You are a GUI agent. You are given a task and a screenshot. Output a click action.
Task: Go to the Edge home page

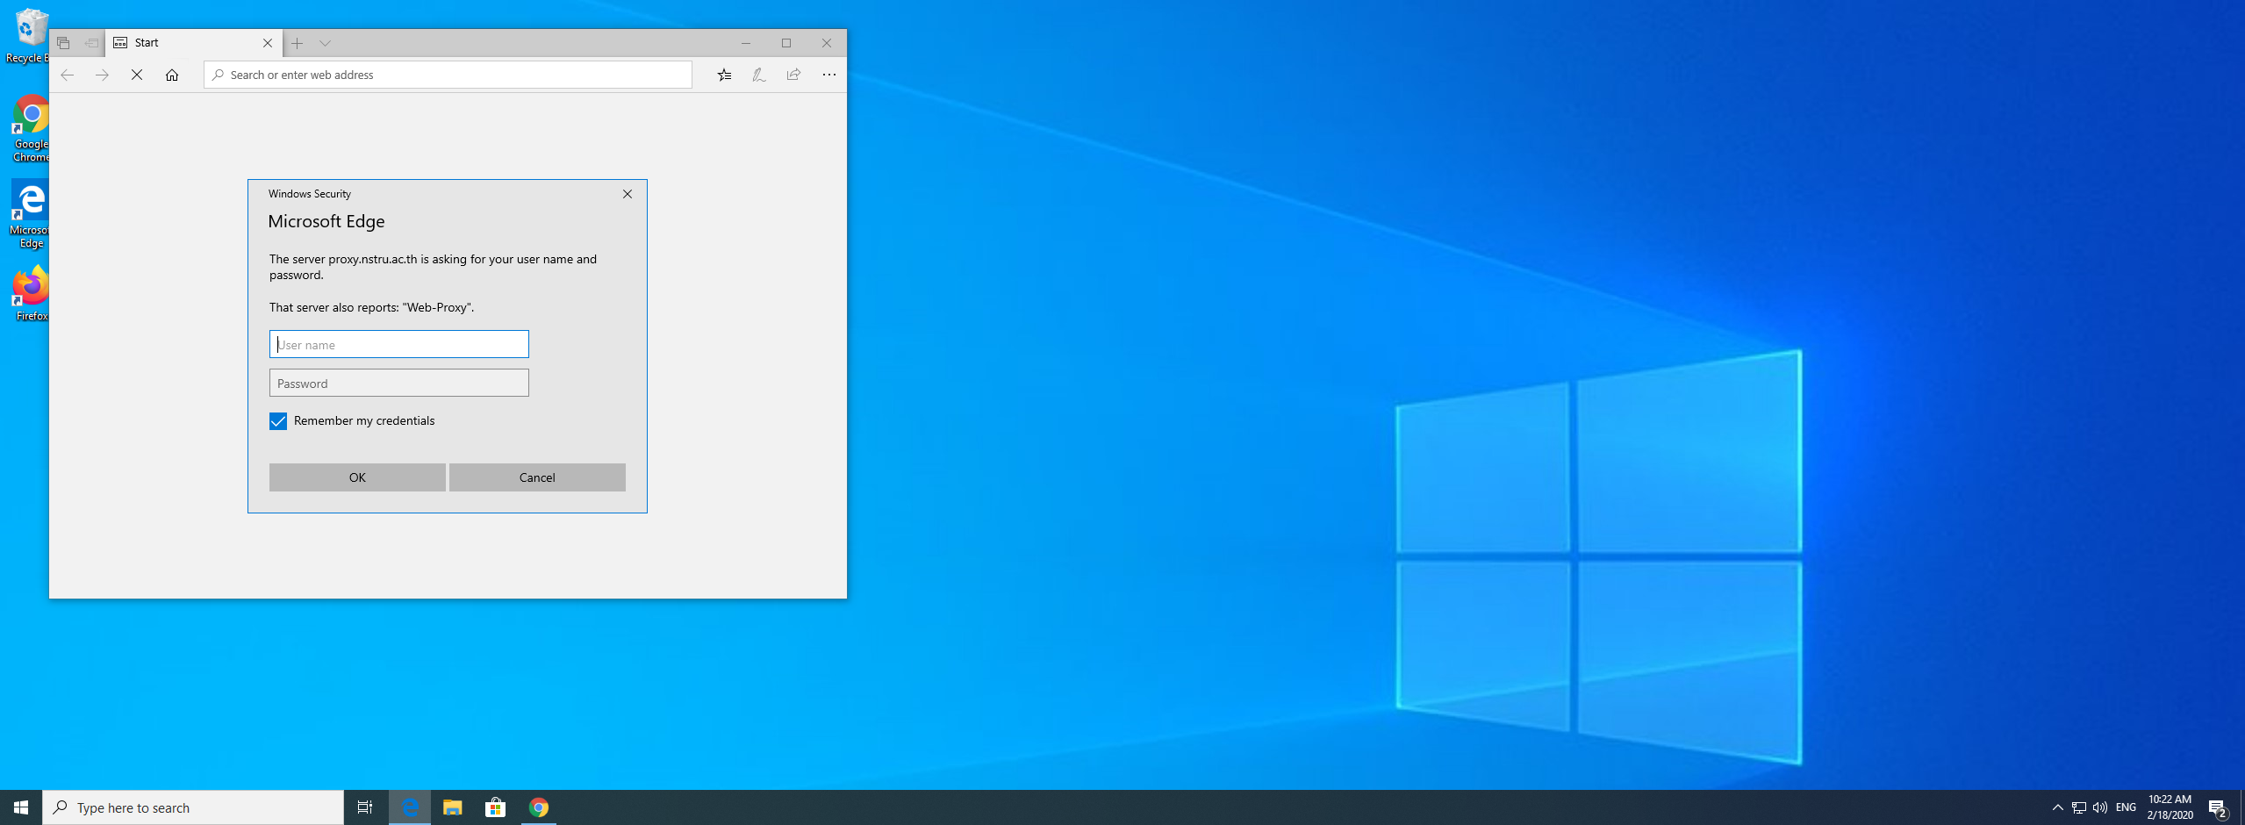pos(172,75)
